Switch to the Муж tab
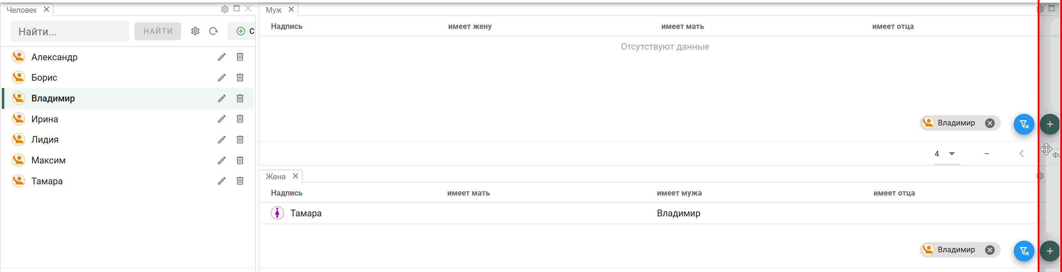 (x=273, y=10)
